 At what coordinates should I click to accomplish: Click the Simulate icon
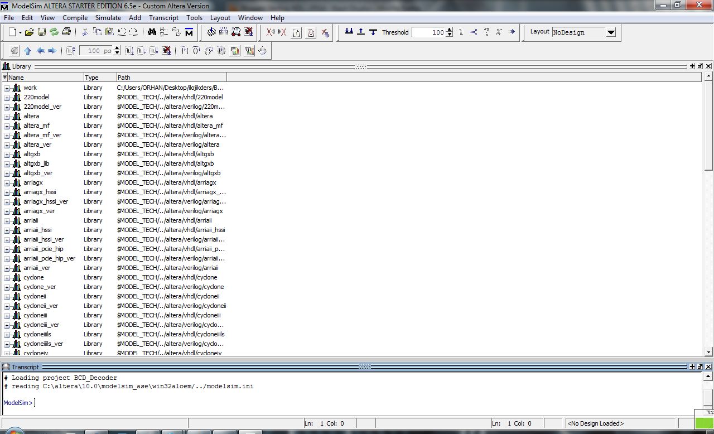coord(236,32)
